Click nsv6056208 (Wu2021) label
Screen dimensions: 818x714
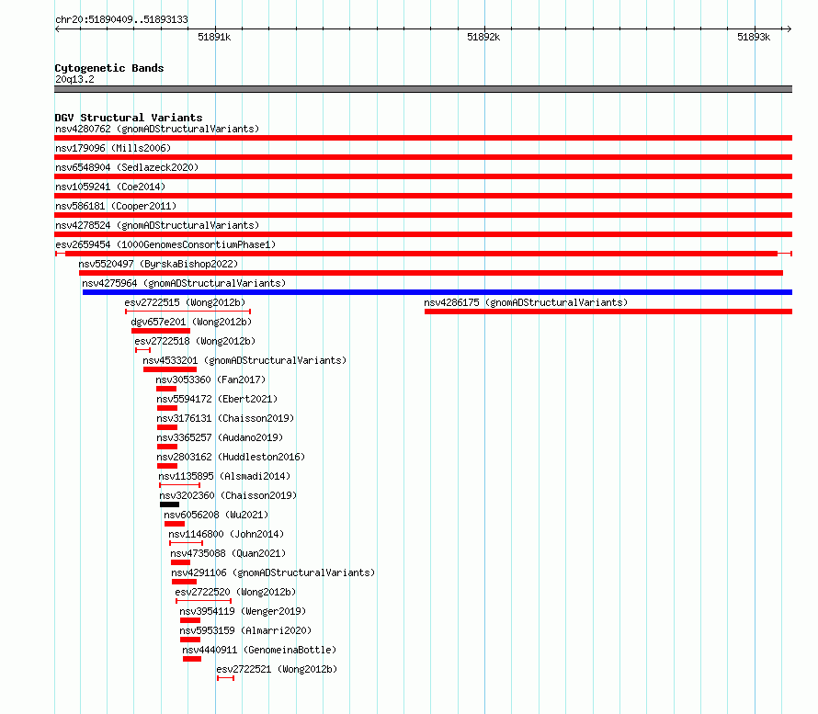(216, 515)
